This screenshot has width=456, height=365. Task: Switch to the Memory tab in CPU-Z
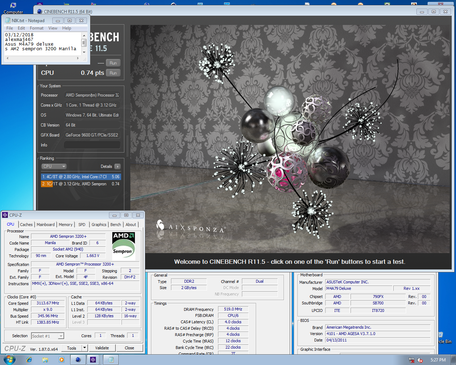(x=66, y=225)
